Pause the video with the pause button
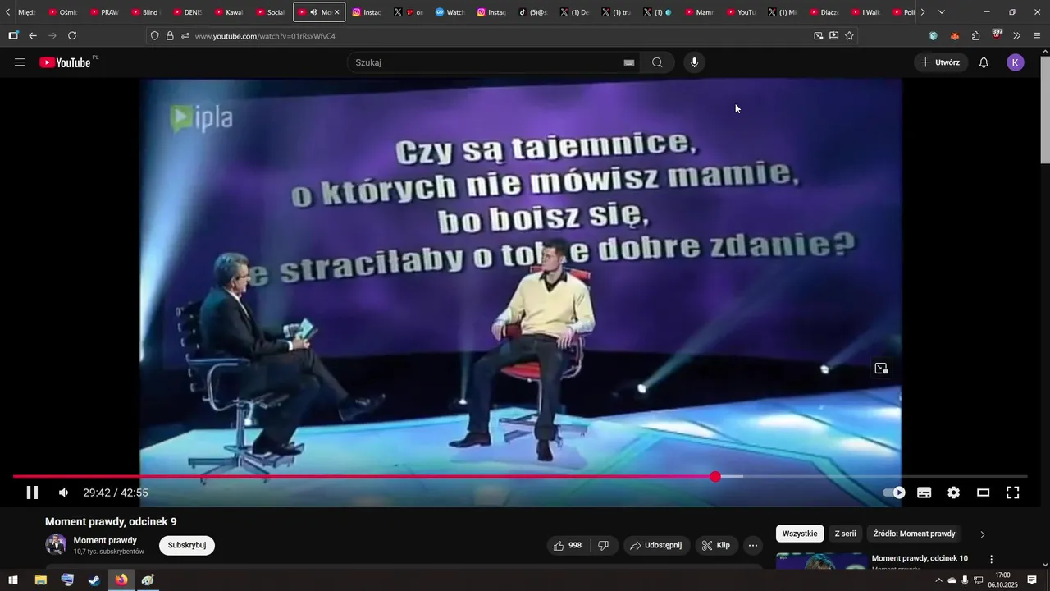The height and width of the screenshot is (591, 1050). pos(32,492)
